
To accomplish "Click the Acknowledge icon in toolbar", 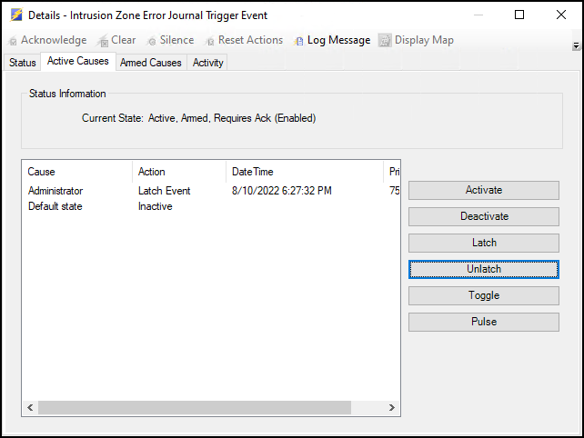I will click(x=14, y=41).
